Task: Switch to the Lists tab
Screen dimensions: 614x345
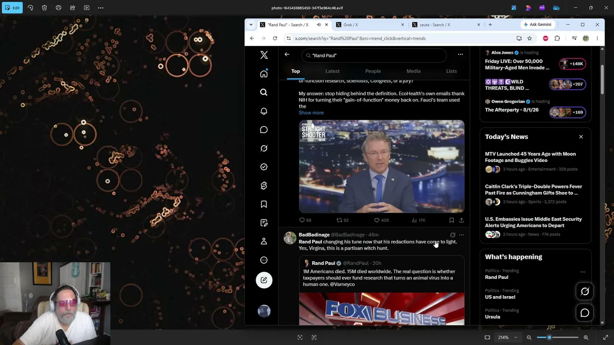Action: point(451,71)
